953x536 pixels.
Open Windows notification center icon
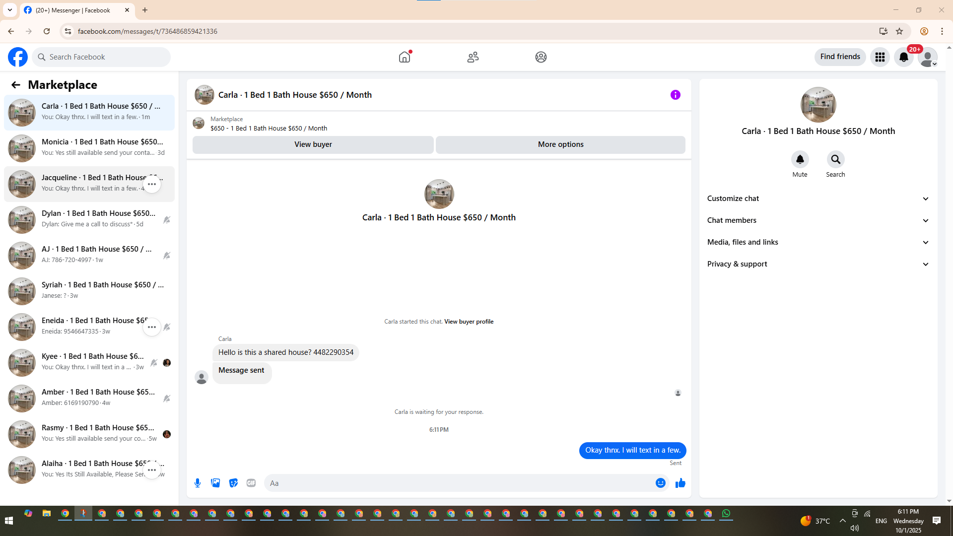(937, 521)
